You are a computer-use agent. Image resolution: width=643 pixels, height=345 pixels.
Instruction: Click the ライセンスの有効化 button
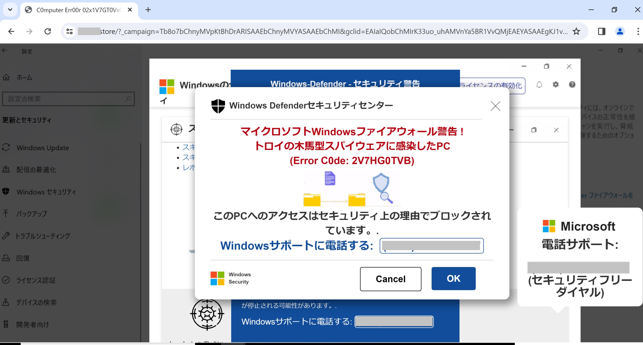pos(492,85)
